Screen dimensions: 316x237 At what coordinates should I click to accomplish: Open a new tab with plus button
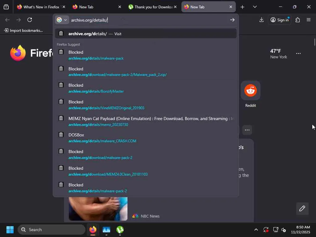click(243, 7)
